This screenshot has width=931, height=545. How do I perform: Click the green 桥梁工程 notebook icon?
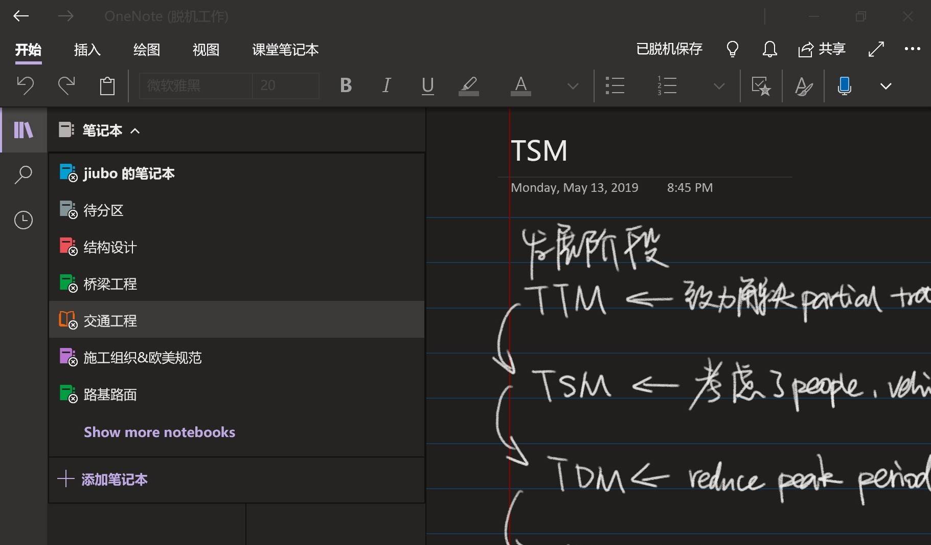point(67,283)
